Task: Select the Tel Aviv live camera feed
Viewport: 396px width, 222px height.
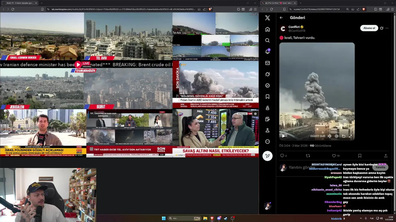Action: click(x=128, y=36)
